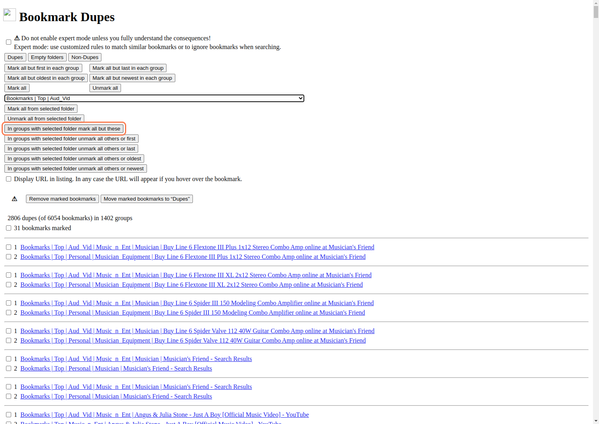
Task: Click unmark all others or newest button
Action: 75,169
